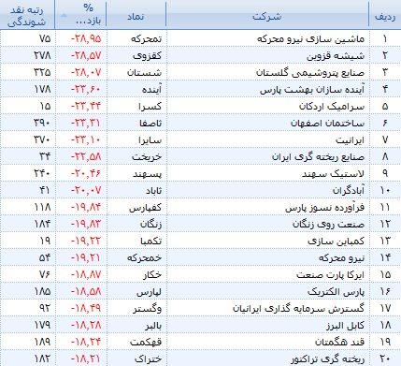Click liquidity rank ۱۸۹
The height and width of the screenshot is (366, 401).
click(x=43, y=342)
